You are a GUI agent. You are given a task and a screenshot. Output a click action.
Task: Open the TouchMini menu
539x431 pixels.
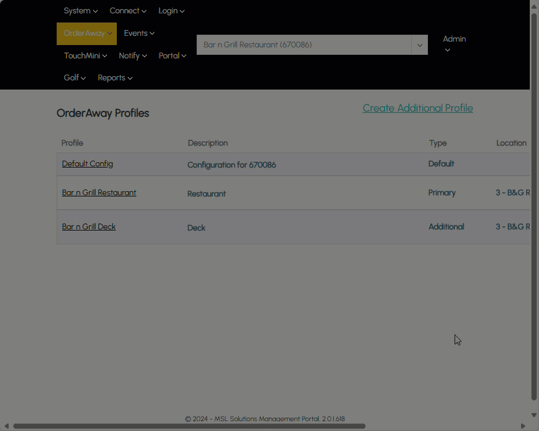[86, 56]
